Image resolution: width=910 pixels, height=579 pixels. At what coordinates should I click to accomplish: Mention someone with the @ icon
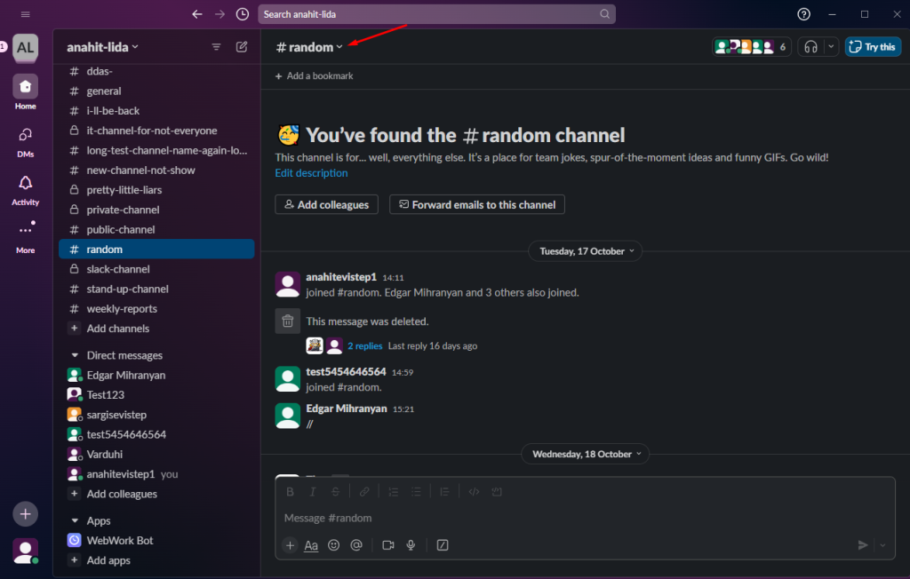pos(356,545)
